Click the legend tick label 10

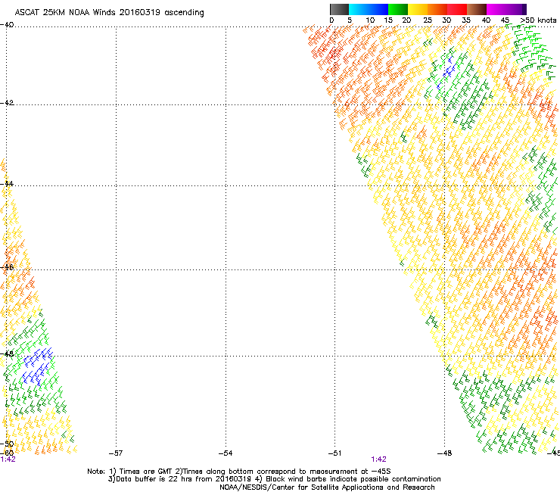pyautogui.click(x=370, y=20)
